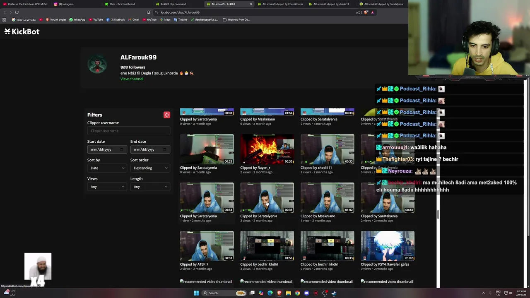This screenshot has height=298, width=530.
Task: Reset filters with the red refresh icon
Action: tap(167, 115)
